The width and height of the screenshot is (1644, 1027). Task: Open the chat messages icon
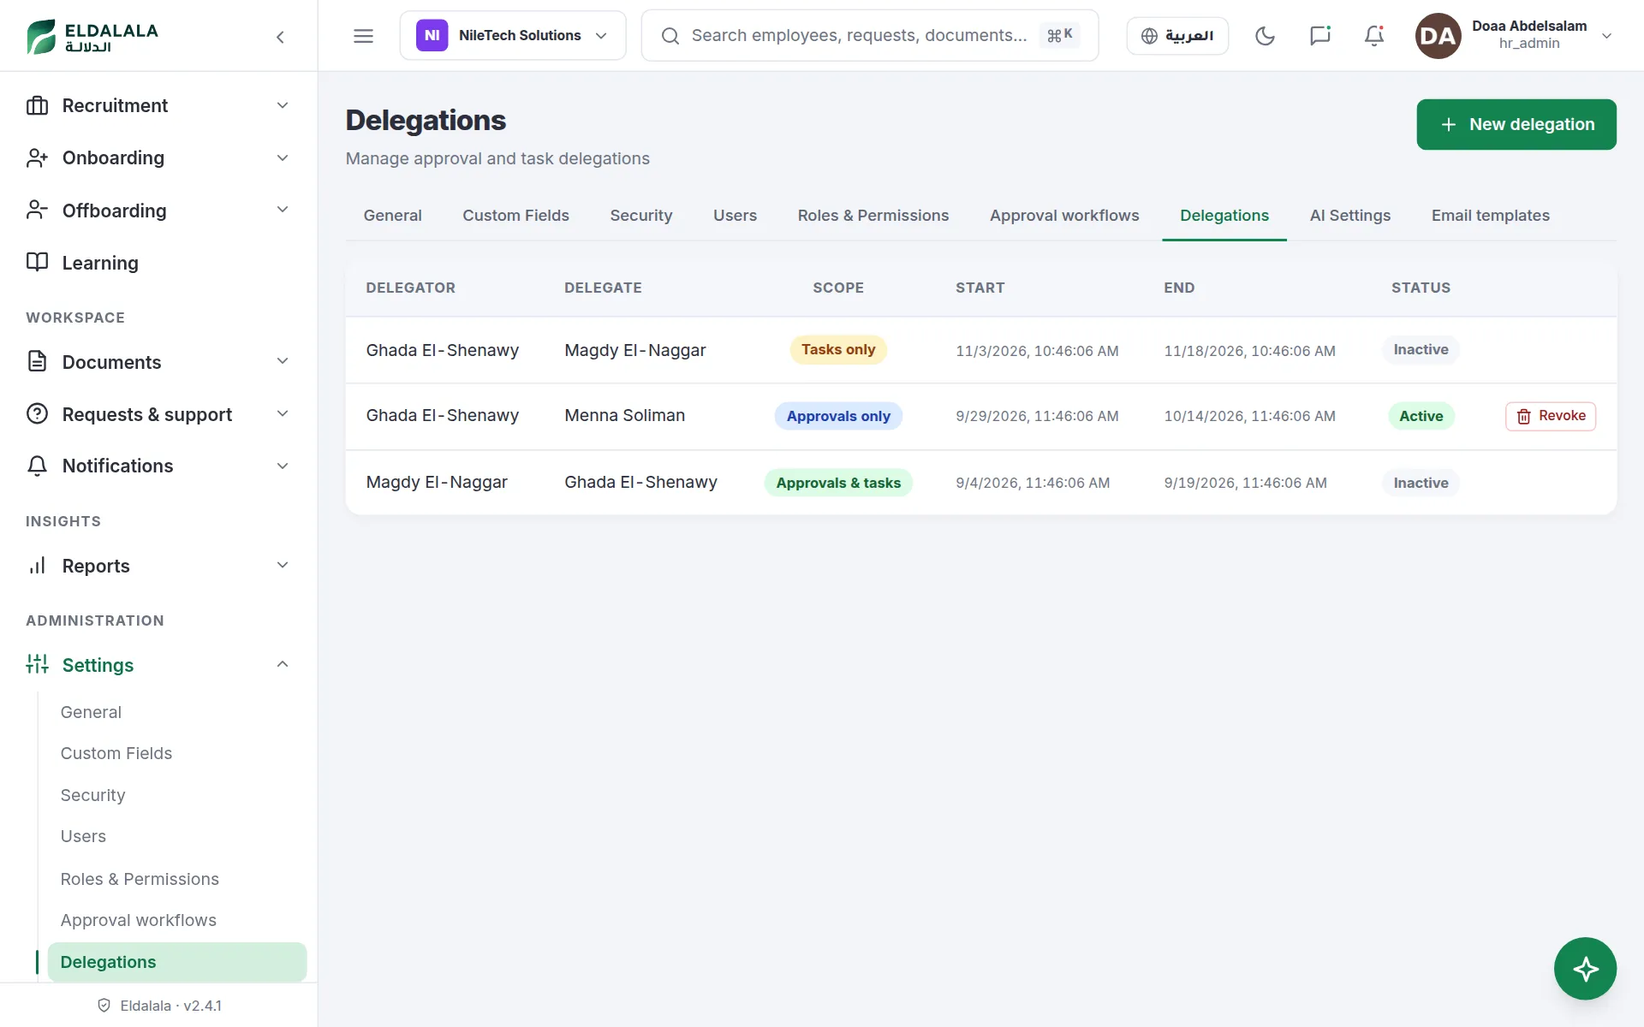[1319, 36]
